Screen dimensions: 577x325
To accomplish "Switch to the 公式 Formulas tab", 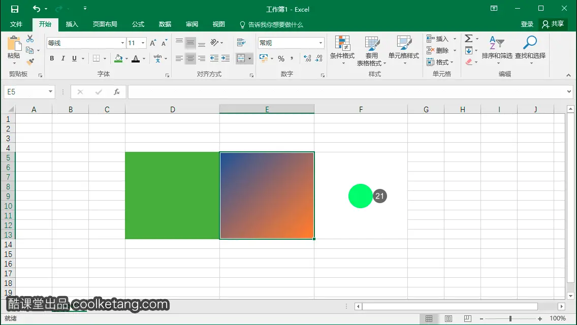I will [x=138, y=24].
